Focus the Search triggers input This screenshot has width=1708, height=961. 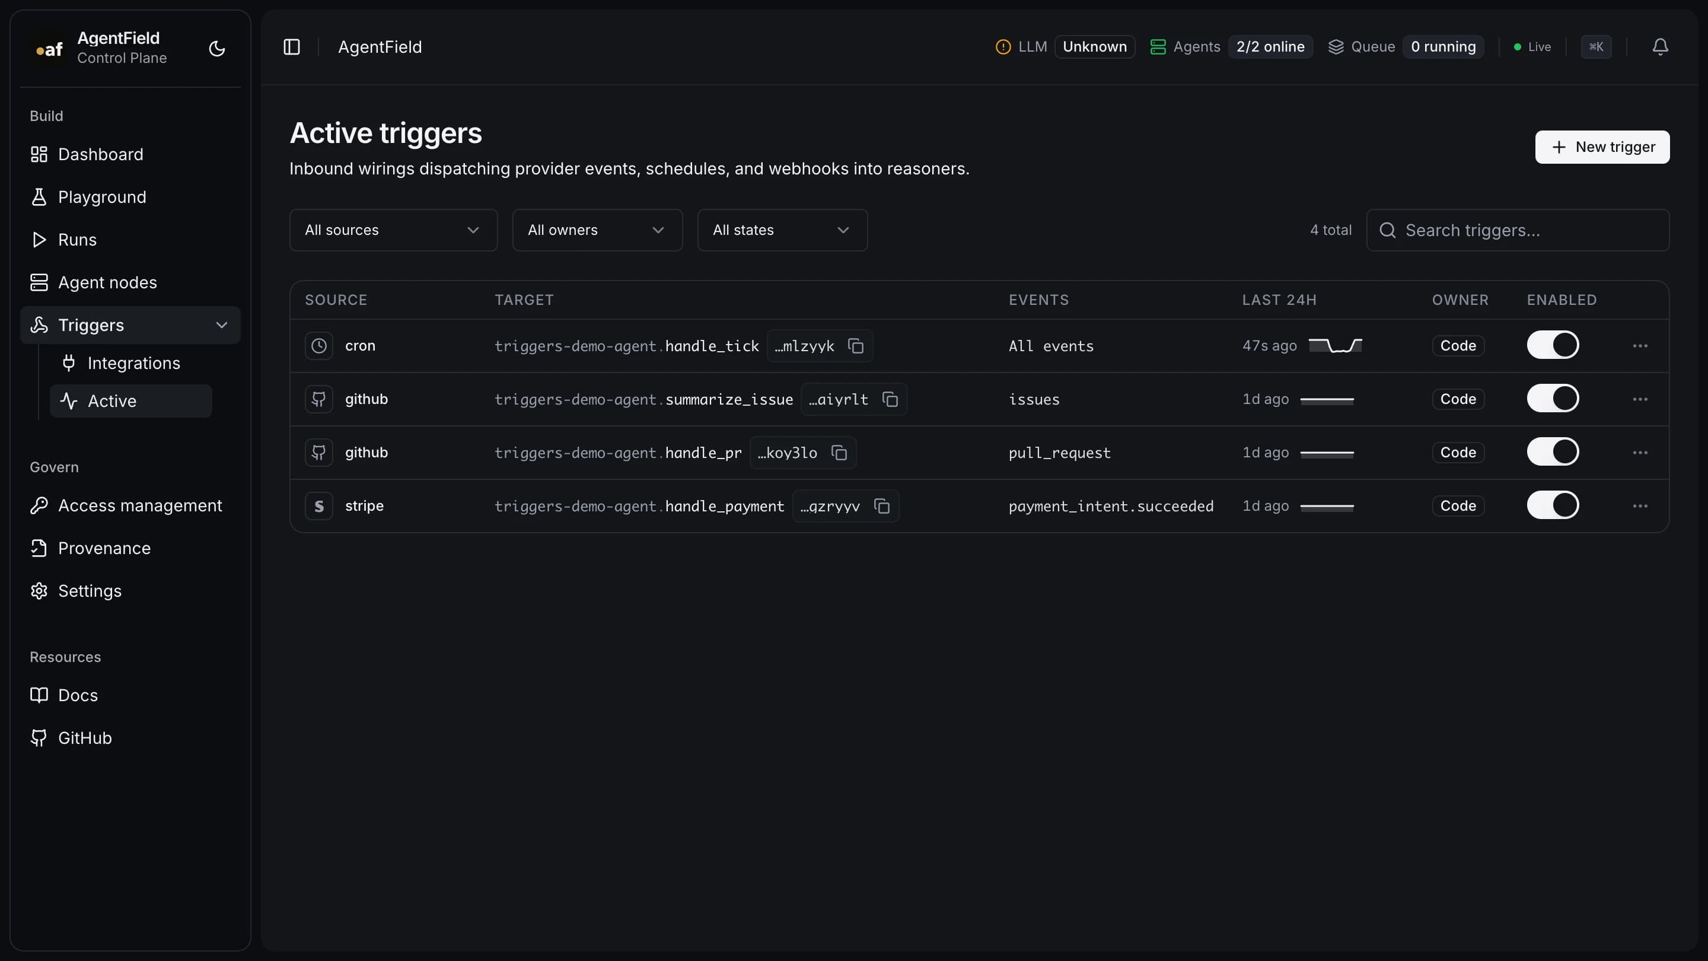[x=1518, y=230]
